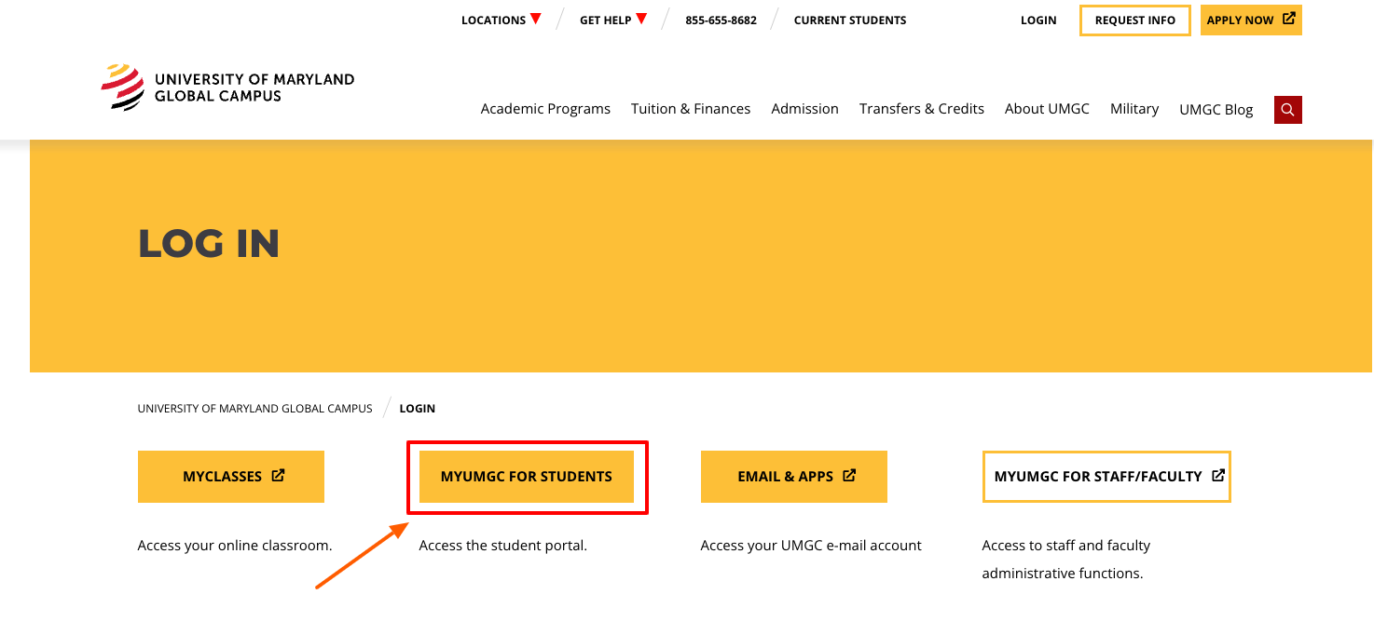Expand the GET HELP dropdown
The width and height of the screenshot is (1374, 635).
tap(604, 20)
